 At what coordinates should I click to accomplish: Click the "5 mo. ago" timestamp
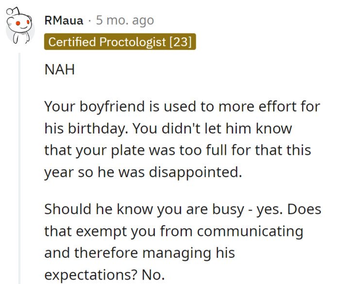[125, 20]
